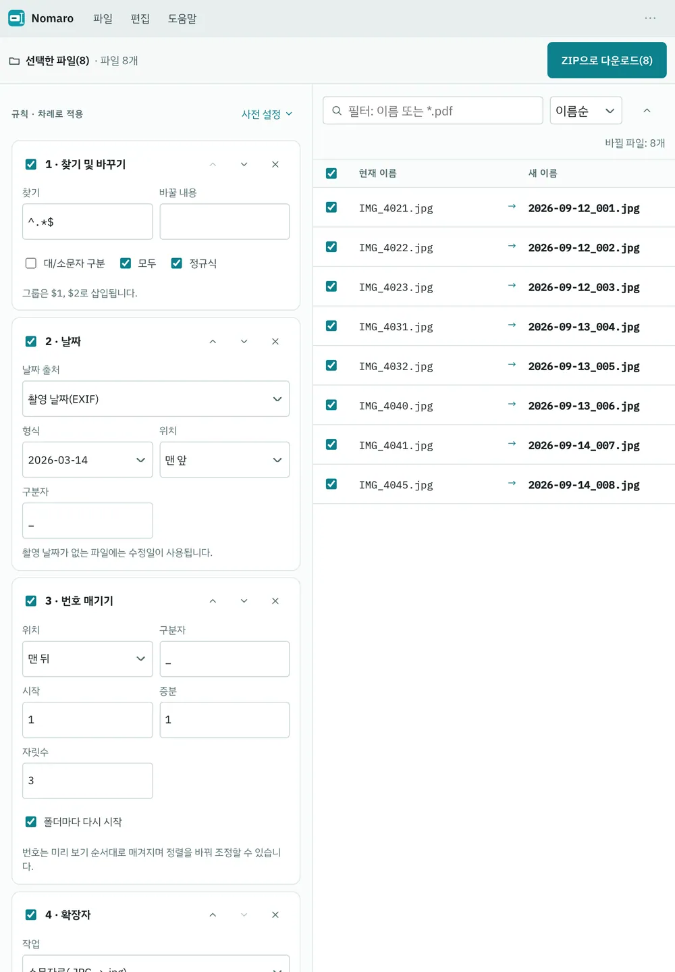
Task: Deselect file IMG_4040.jpg
Action: [331, 405]
